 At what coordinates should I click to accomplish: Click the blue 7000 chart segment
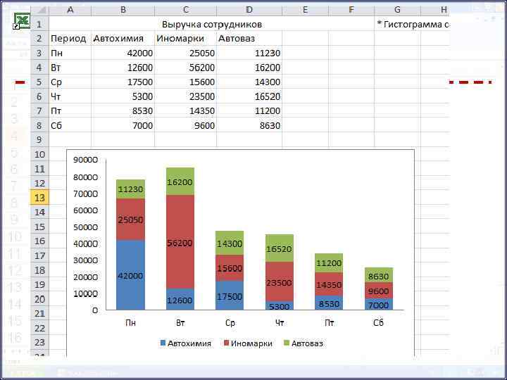[379, 305]
